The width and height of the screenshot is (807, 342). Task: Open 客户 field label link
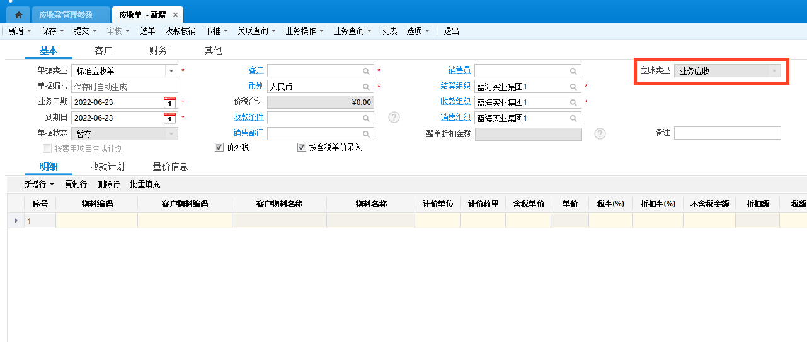256,70
